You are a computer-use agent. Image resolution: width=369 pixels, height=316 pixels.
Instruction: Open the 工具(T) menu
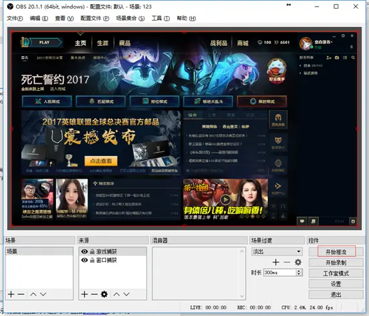pos(161,19)
